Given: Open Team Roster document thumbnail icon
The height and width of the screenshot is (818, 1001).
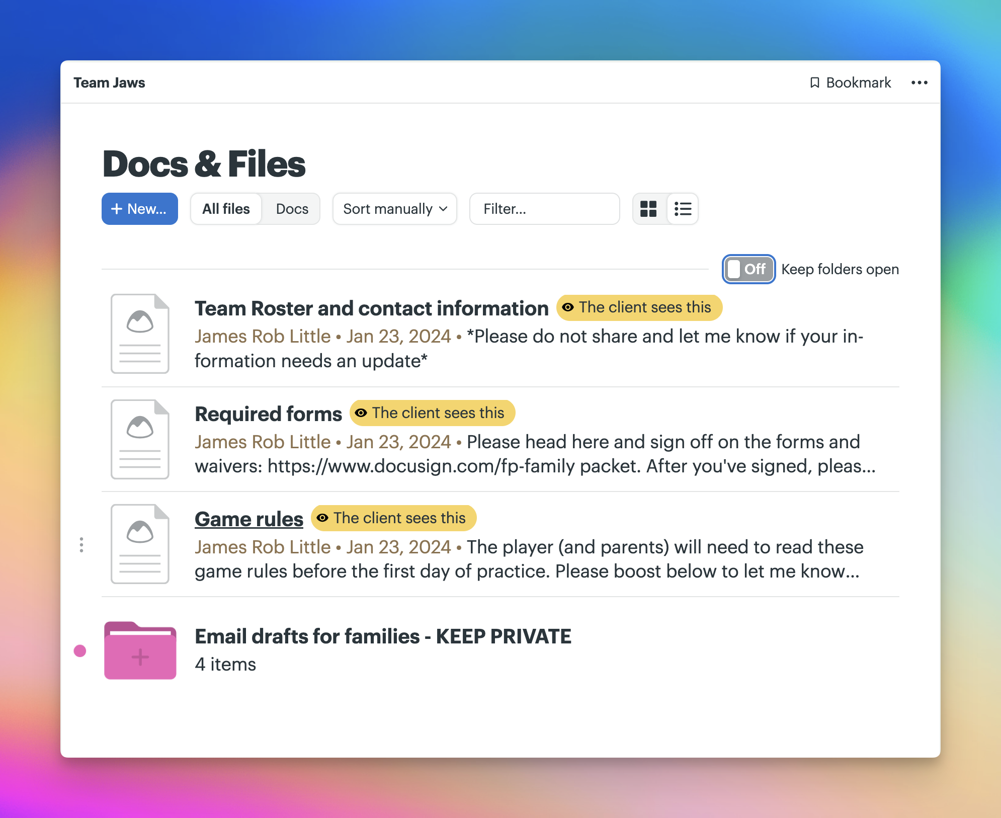Looking at the screenshot, I should tap(140, 334).
